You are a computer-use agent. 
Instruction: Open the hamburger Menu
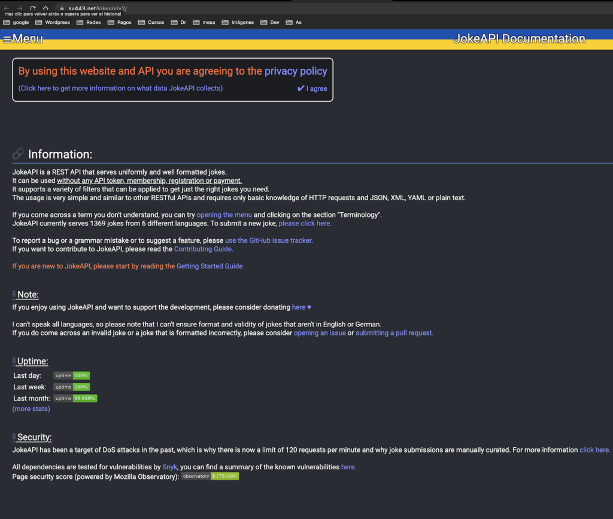tap(23, 39)
